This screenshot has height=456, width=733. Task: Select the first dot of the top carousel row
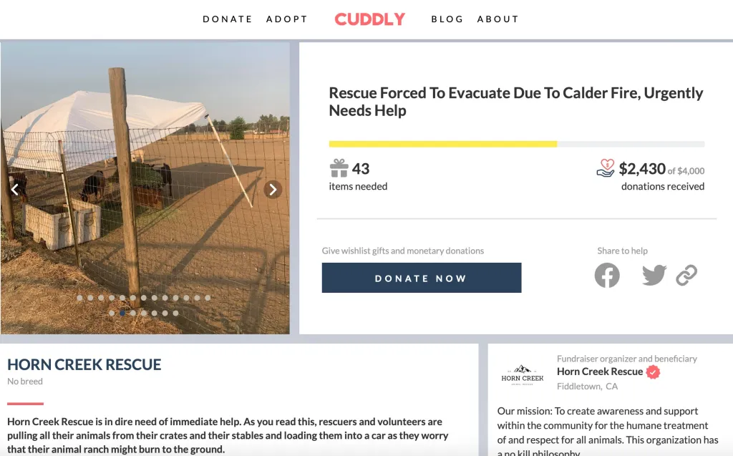[x=79, y=298]
